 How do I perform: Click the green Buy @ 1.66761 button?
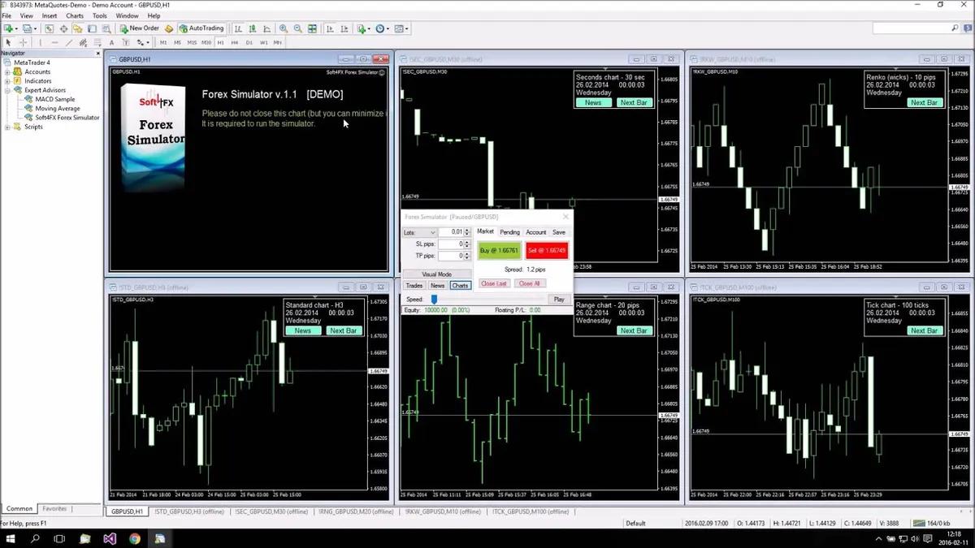pos(499,251)
